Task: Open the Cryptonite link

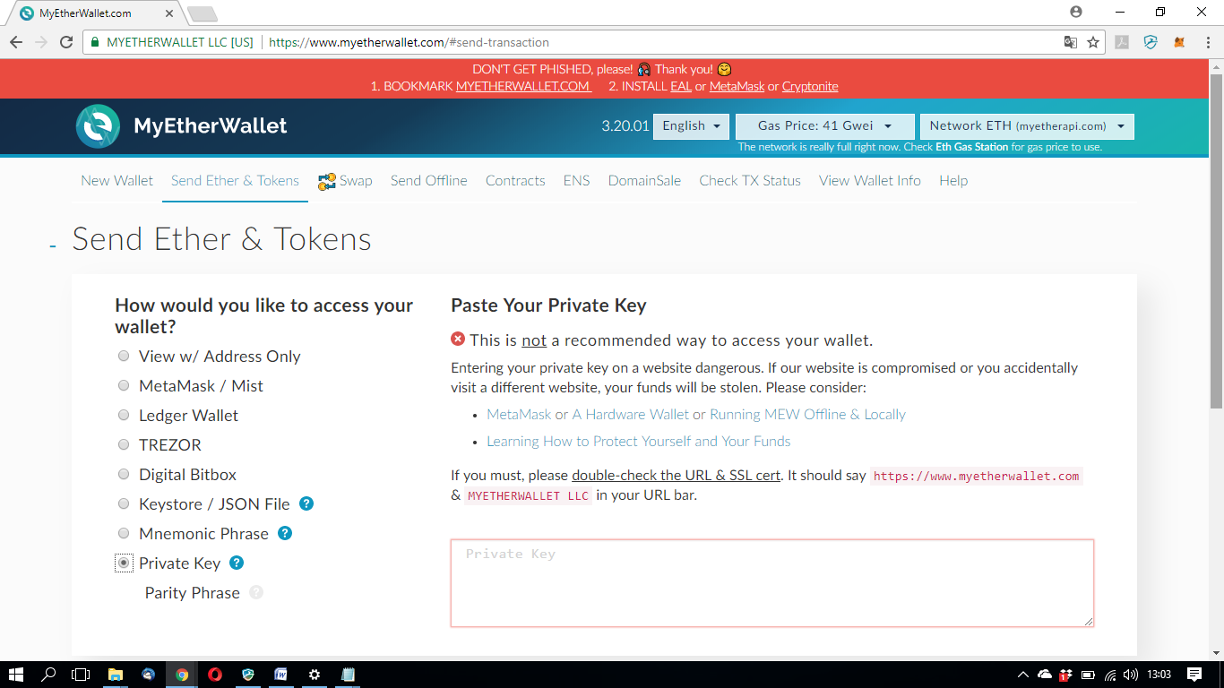Action: (x=810, y=87)
